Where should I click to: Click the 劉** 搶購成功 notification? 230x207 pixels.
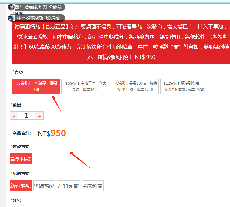point(39,7)
